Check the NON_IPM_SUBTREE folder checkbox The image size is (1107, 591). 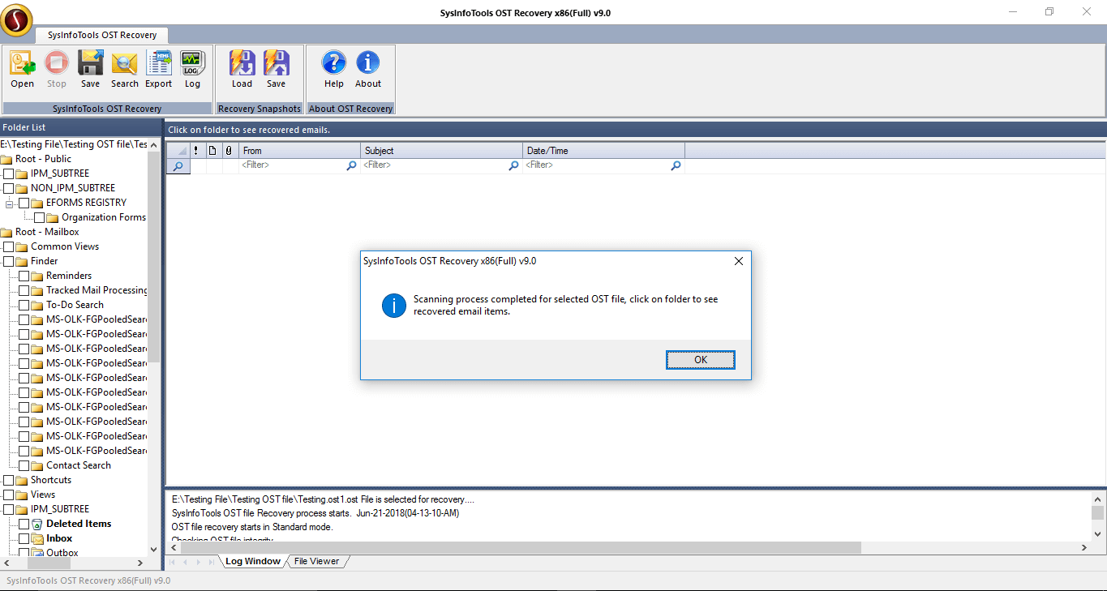[x=9, y=188]
